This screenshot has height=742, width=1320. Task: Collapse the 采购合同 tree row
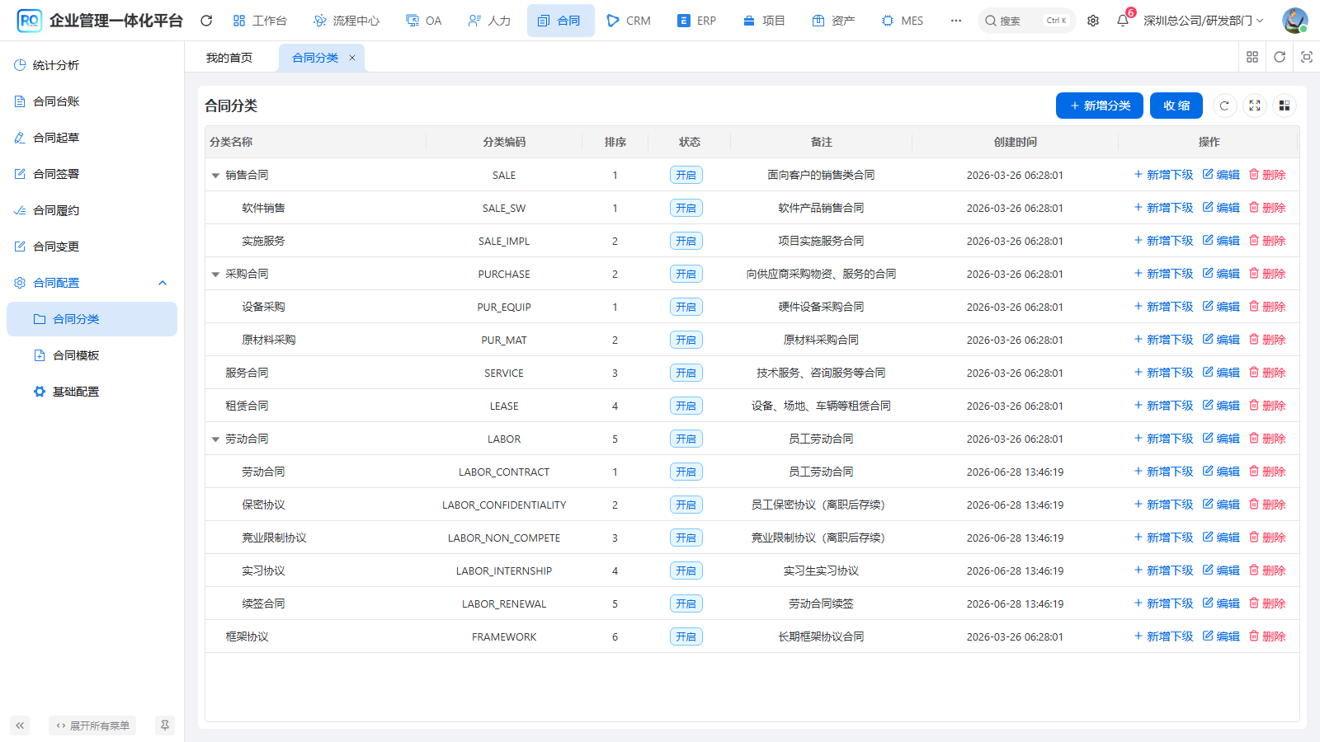(215, 274)
